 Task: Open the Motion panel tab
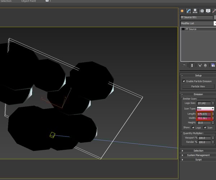pyautogui.click(x=202, y=11)
